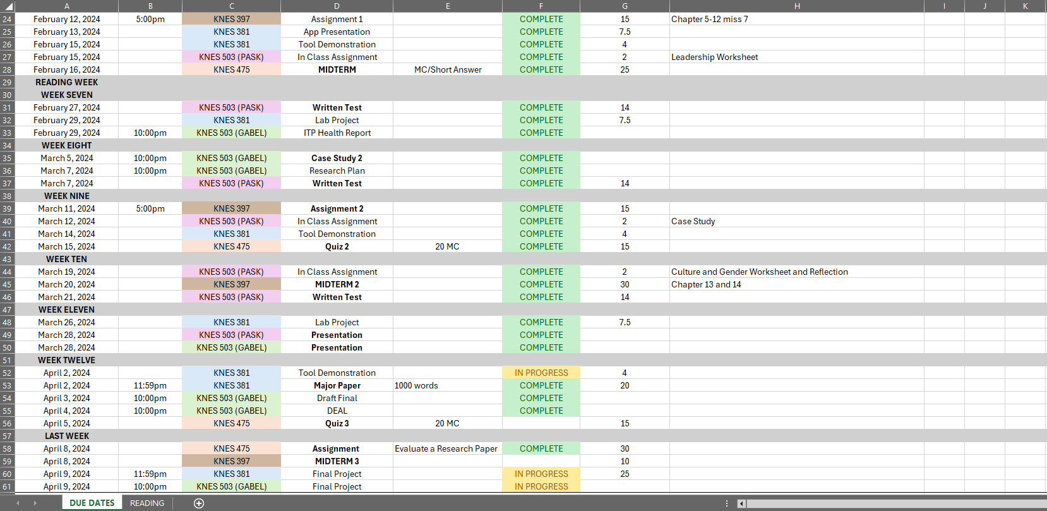Click the 'WEEK TWELVE' header cell
This screenshot has height=511, width=1047.
click(x=66, y=360)
